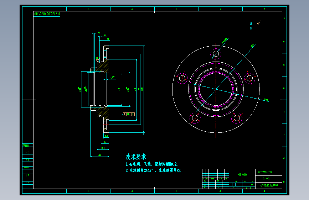Click zone number 6 on the bottom border

pos(264,191)
